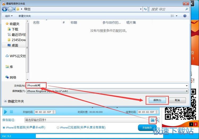Click the stop button in main window

click(11, 112)
